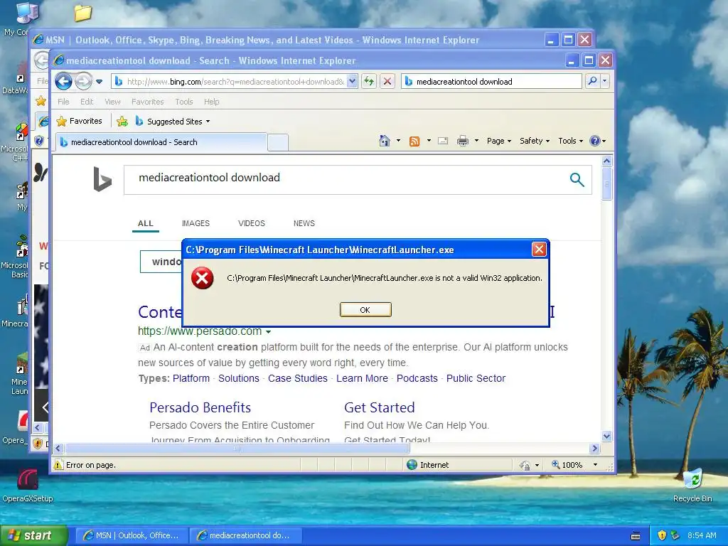Select the IMAGES results tab

(x=196, y=223)
